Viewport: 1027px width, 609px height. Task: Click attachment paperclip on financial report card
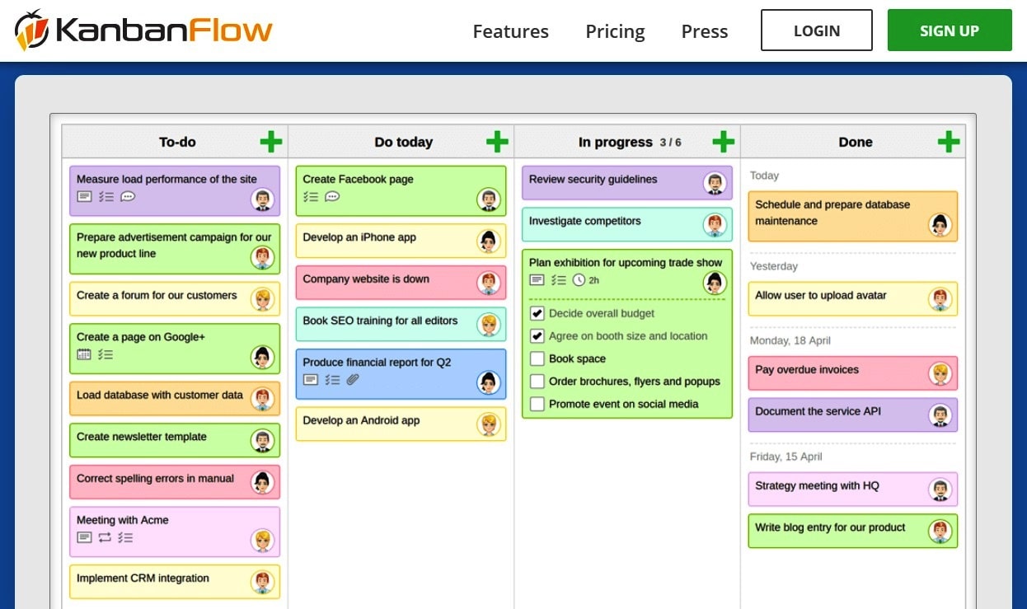click(x=353, y=380)
